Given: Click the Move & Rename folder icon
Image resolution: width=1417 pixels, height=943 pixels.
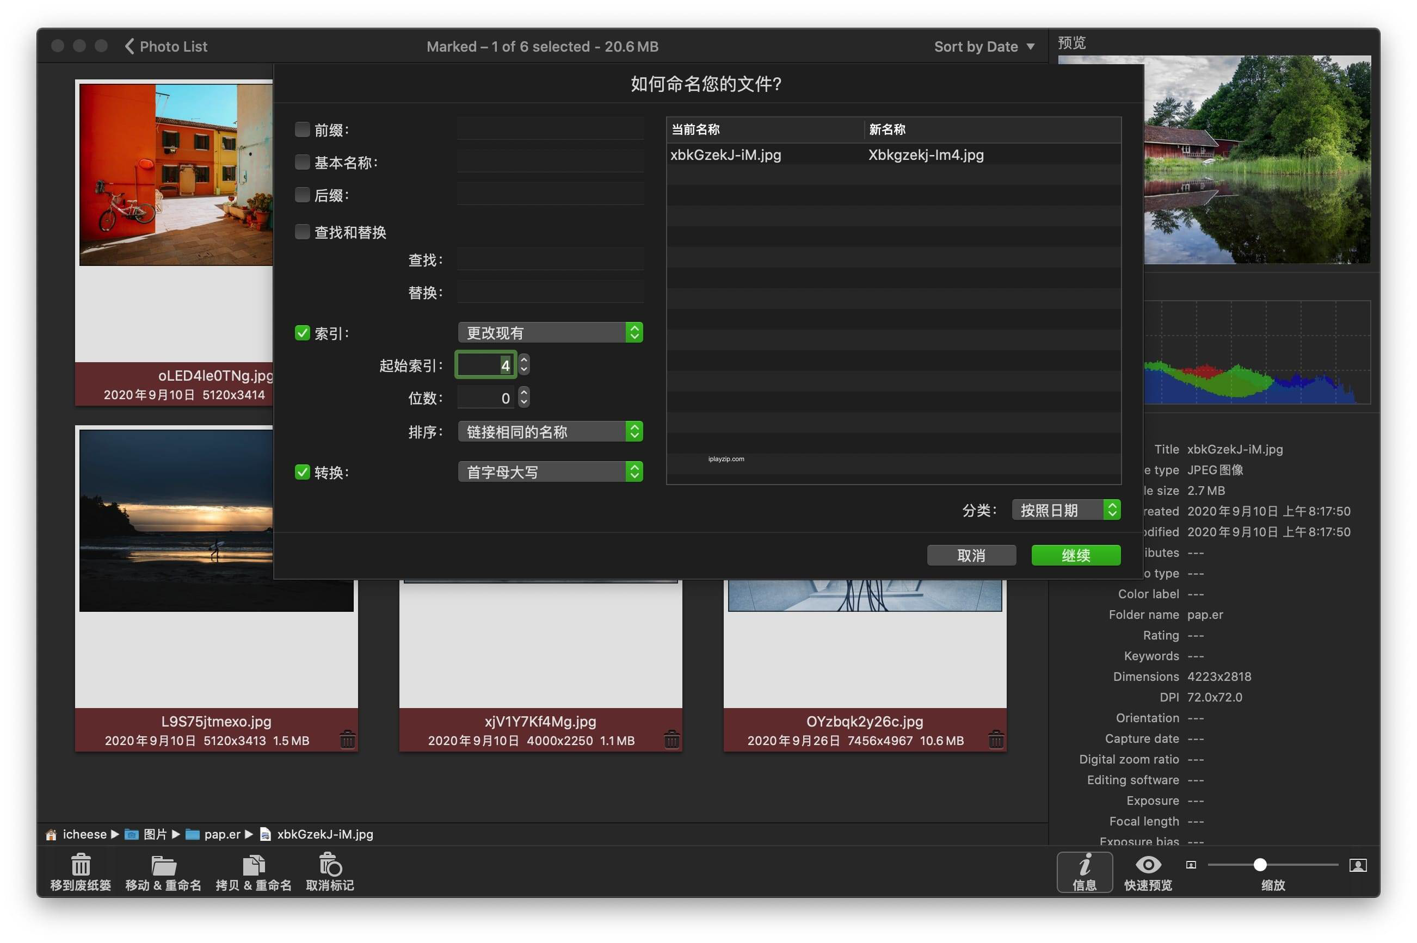Looking at the screenshot, I should (x=163, y=865).
